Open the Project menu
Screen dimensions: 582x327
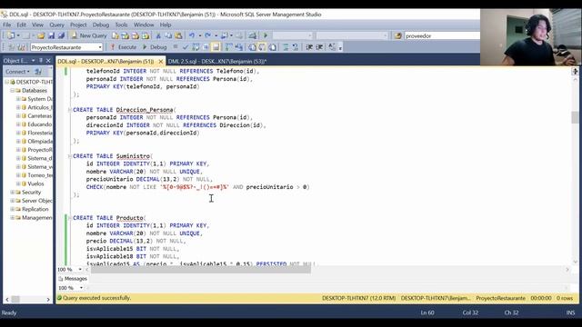78,25
